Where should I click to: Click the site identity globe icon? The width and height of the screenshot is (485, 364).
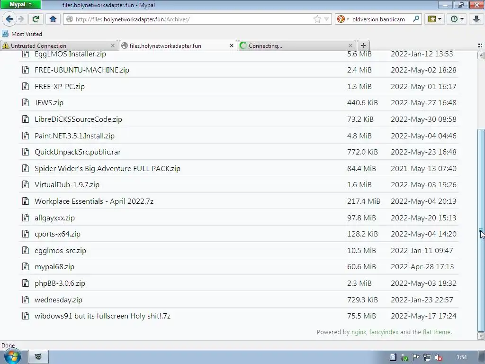pyautogui.click(x=70, y=19)
